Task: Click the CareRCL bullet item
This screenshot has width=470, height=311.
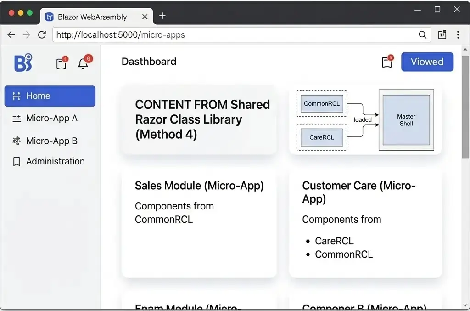Action: 334,241
